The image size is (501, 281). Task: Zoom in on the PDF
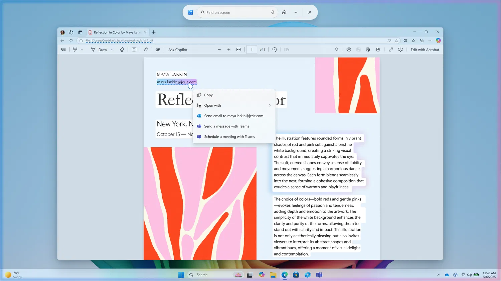pyautogui.click(x=229, y=49)
